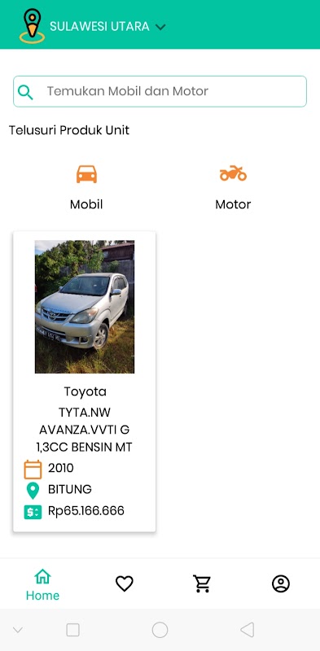Viewport: 320px width, 651px height.
Task: Click the BITUNG location marker icon
Action: (33, 491)
